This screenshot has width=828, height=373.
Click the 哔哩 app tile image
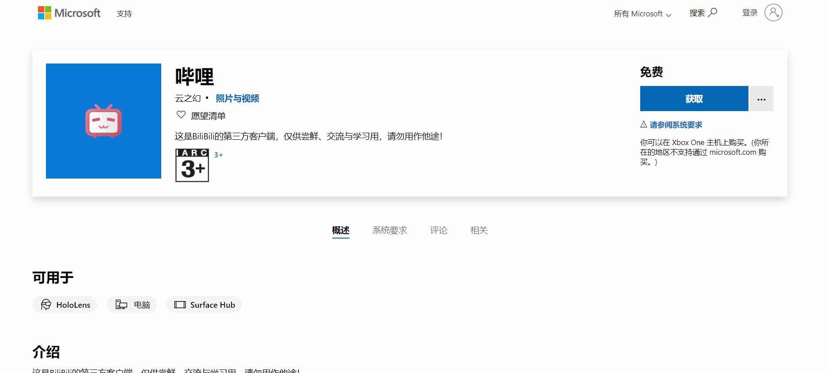(x=103, y=121)
